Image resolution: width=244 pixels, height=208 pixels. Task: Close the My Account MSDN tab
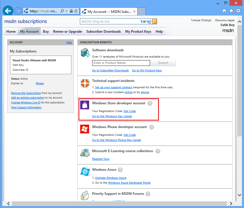[134, 11]
